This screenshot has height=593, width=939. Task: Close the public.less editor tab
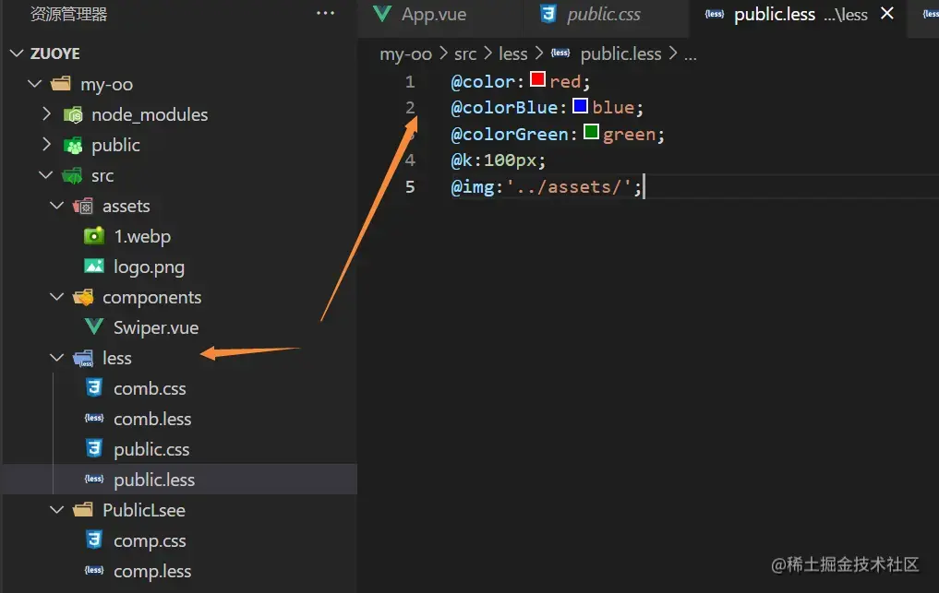pos(887,13)
